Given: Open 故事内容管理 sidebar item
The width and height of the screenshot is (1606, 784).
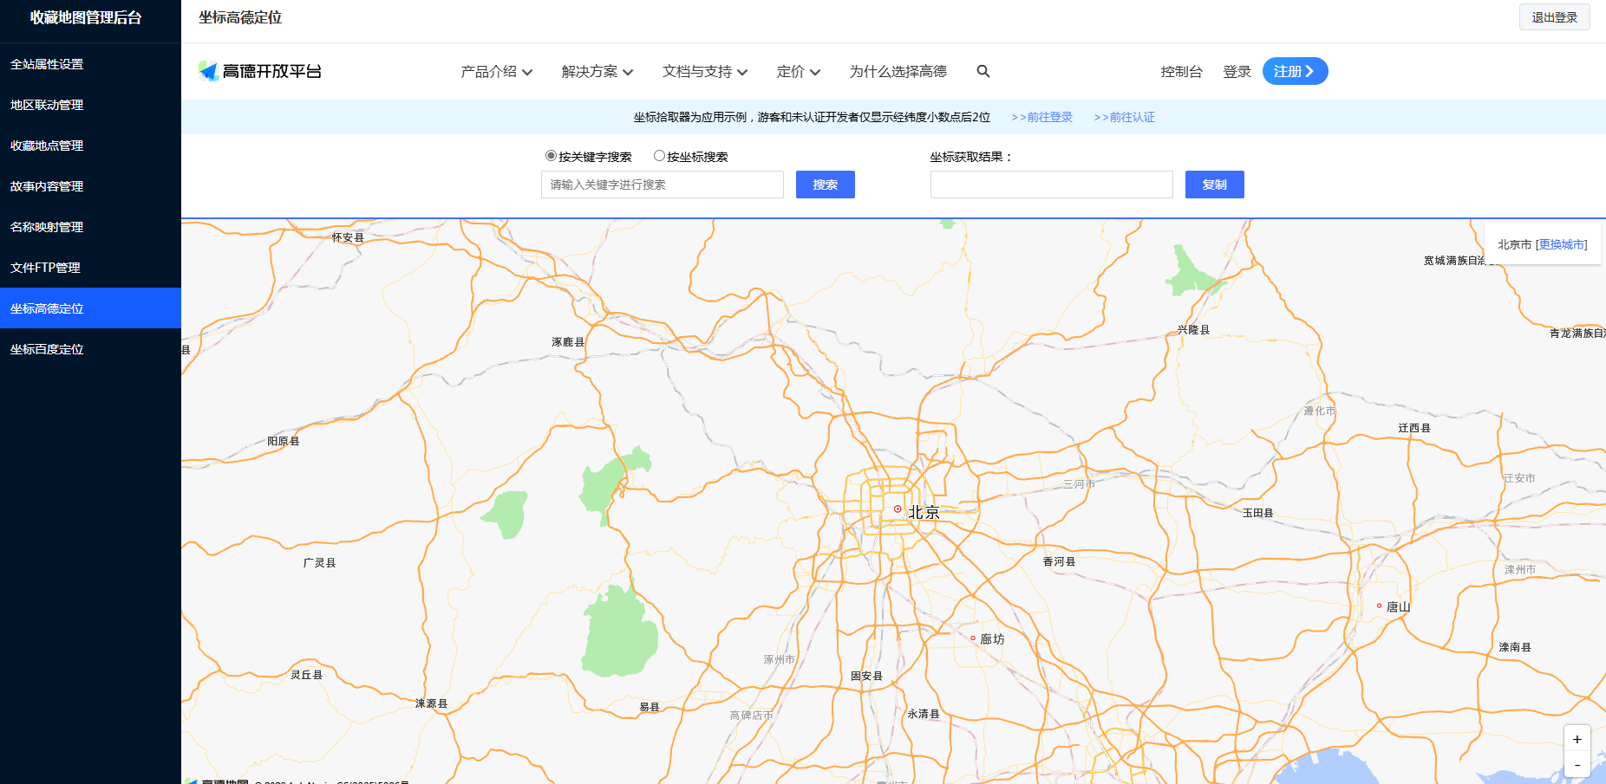Looking at the screenshot, I should (90, 186).
